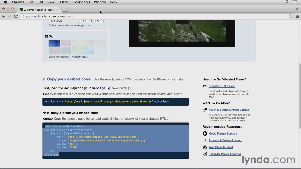
Task: Click the width field showing 480
Action: click(85, 21)
